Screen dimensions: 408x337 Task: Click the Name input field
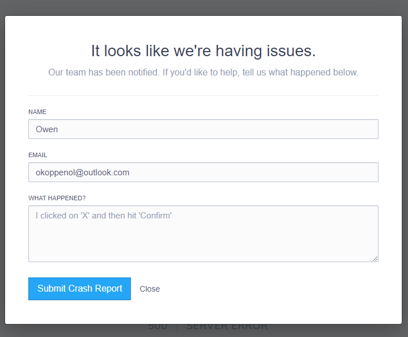click(x=203, y=129)
